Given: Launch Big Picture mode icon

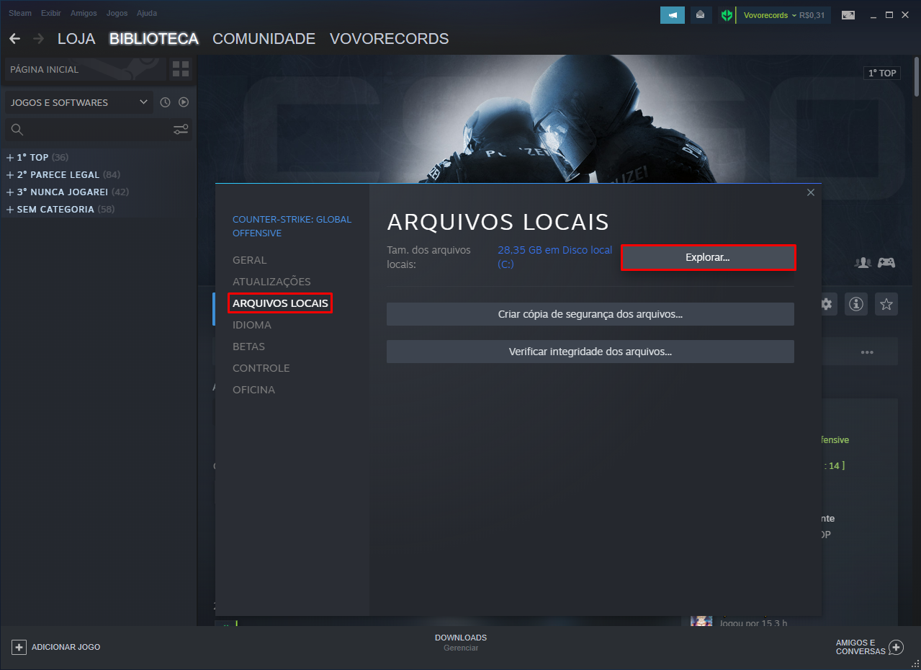Looking at the screenshot, I should (x=848, y=15).
